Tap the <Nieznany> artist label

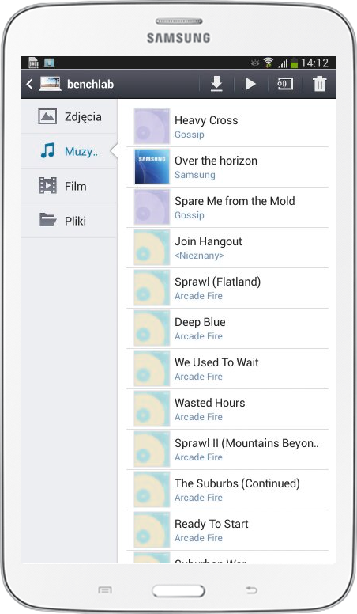coord(199,256)
